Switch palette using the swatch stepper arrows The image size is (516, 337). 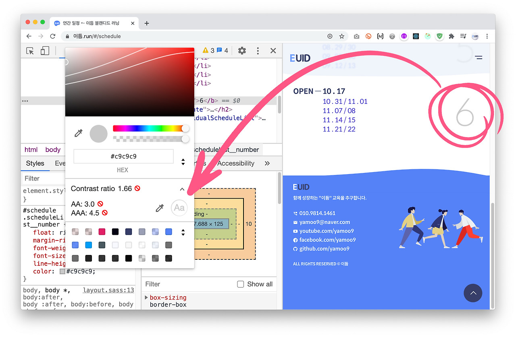(183, 232)
